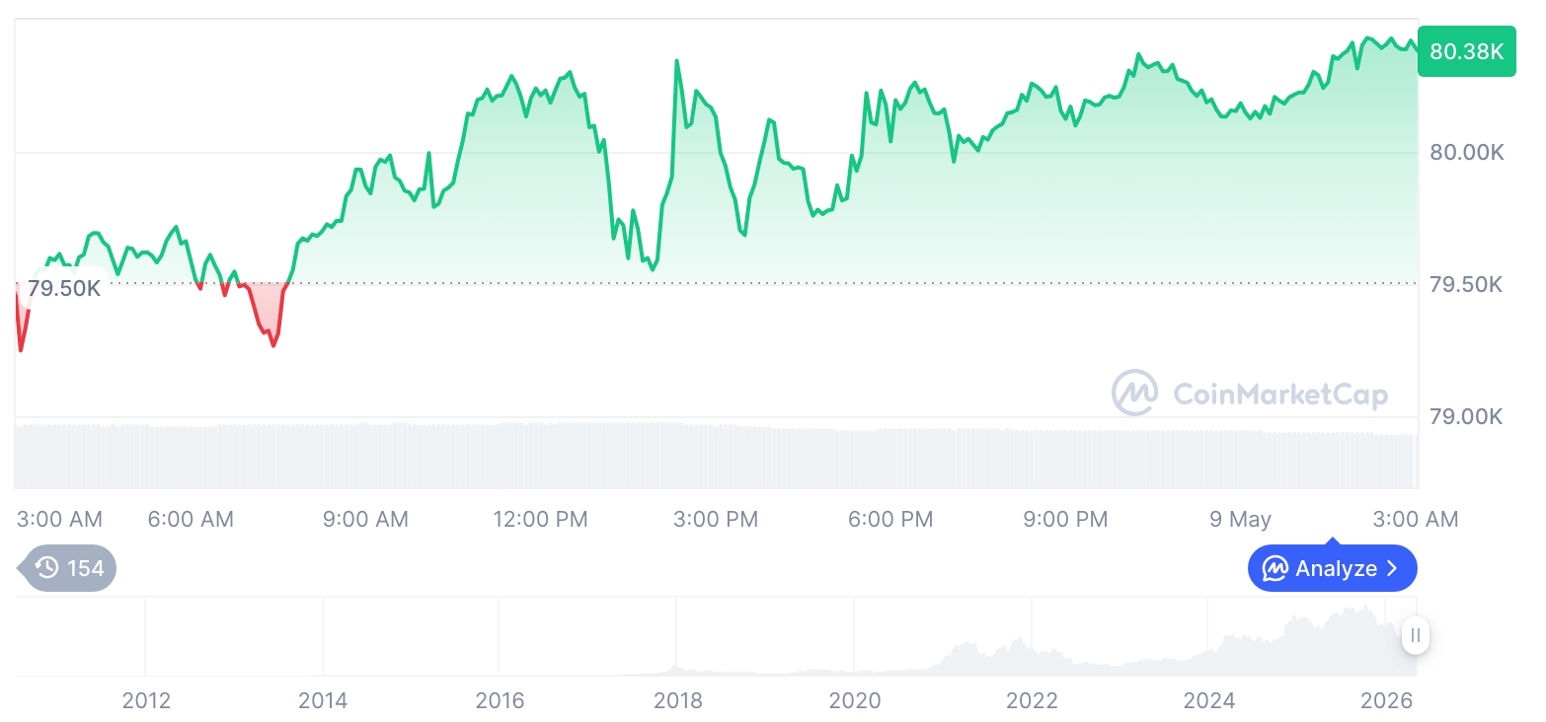
Task: Click the CoinMarketCap watermark text
Action: pyautogui.click(x=1280, y=395)
